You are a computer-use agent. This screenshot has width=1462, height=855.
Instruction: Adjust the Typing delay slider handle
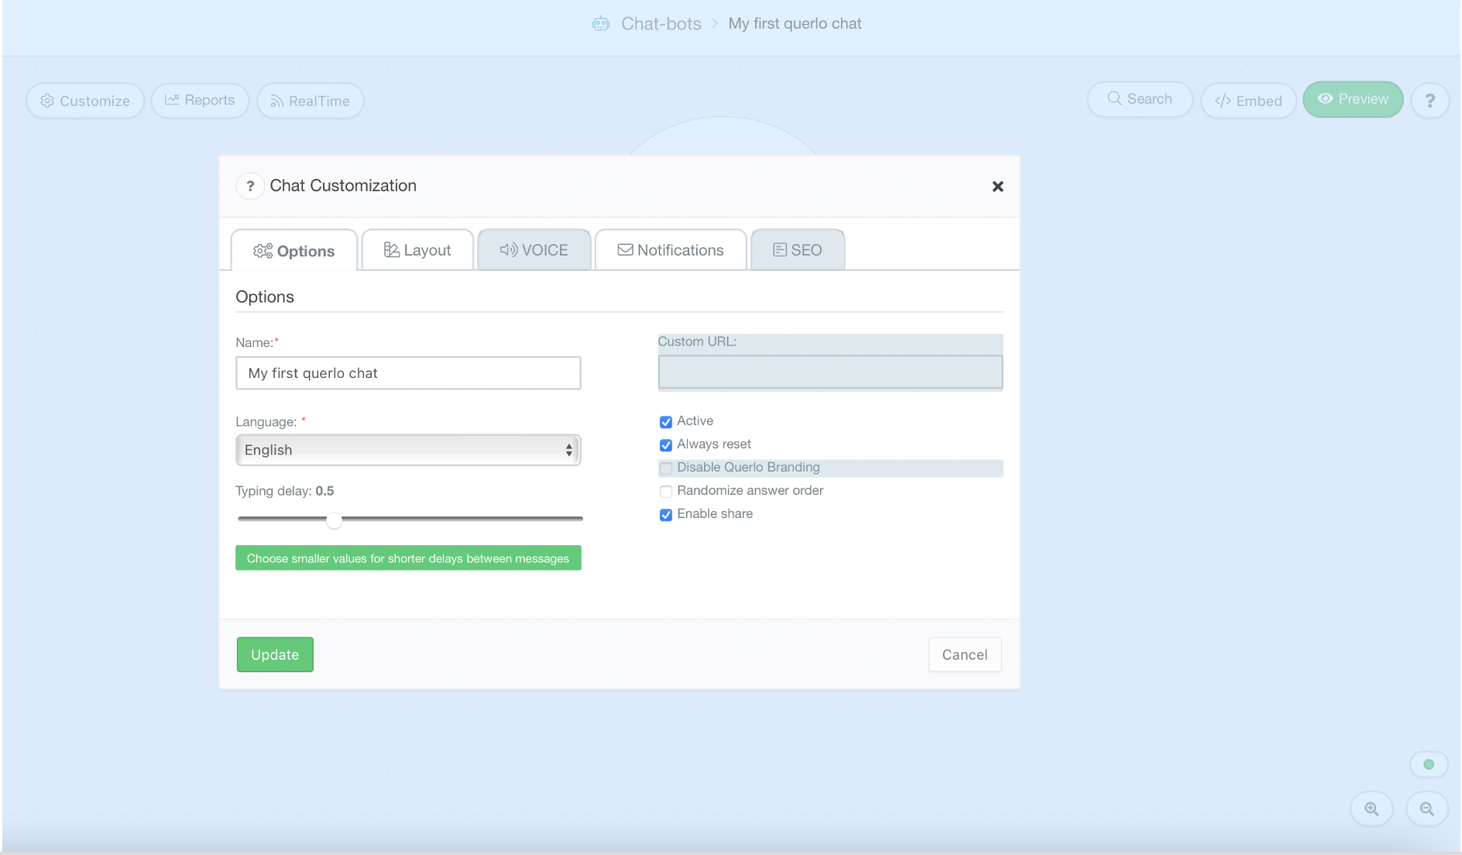coord(334,520)
